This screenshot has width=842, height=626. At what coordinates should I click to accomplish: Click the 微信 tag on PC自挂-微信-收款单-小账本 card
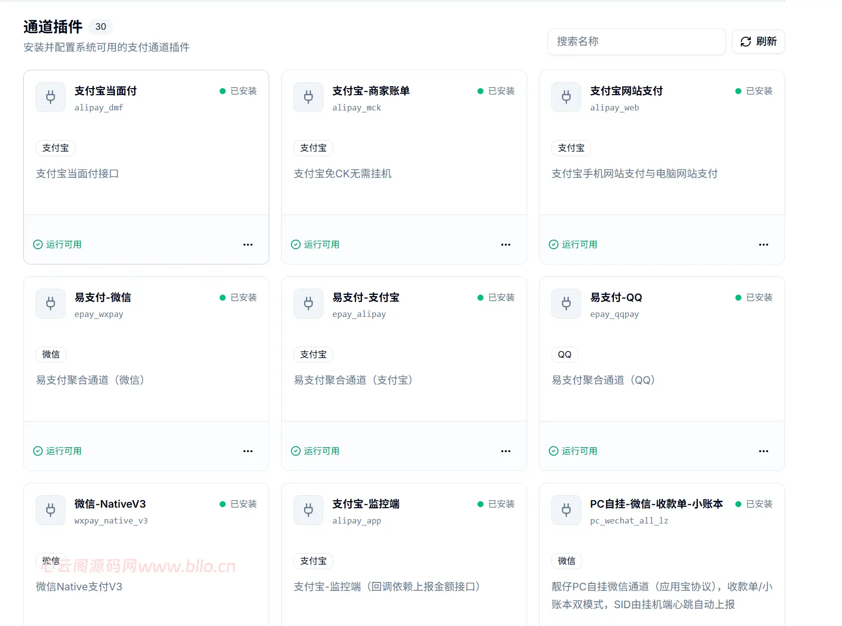coord(567,561)
